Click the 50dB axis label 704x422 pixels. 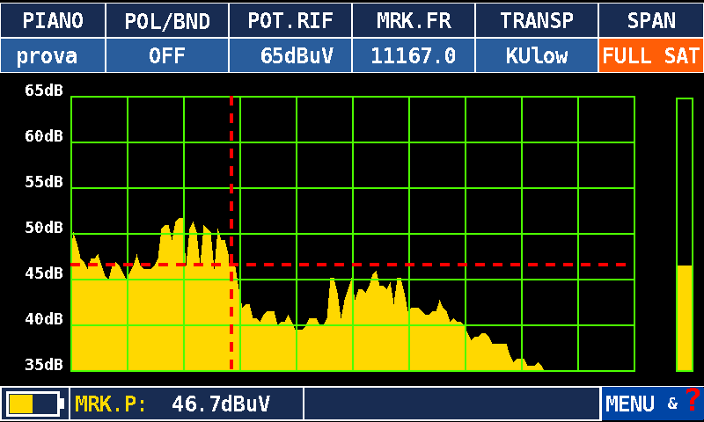[x=44, y=228]
